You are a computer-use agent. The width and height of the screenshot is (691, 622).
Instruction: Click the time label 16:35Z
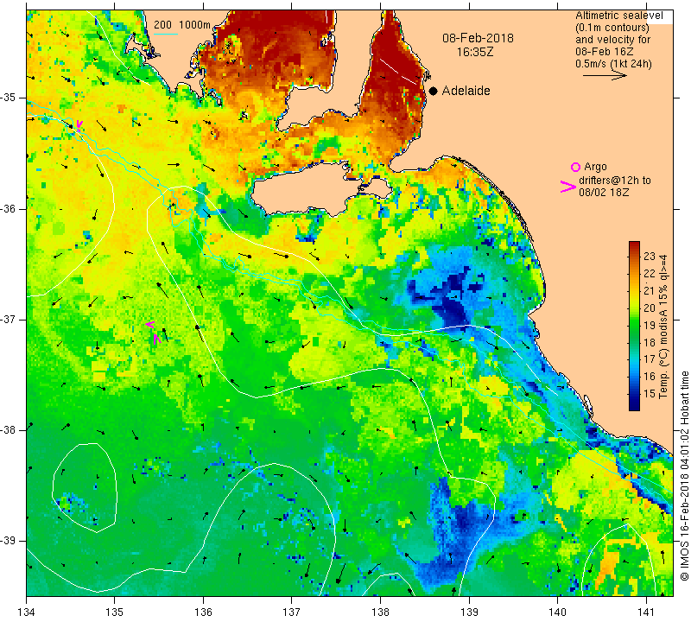pos(475,52)
